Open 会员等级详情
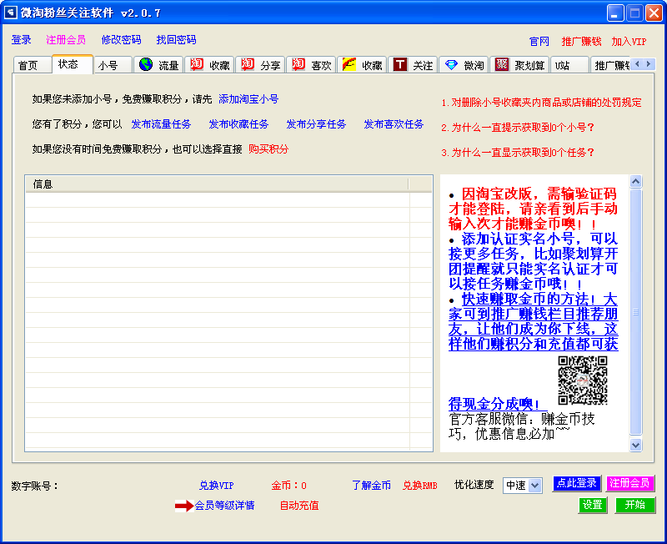 coord(224,506)
